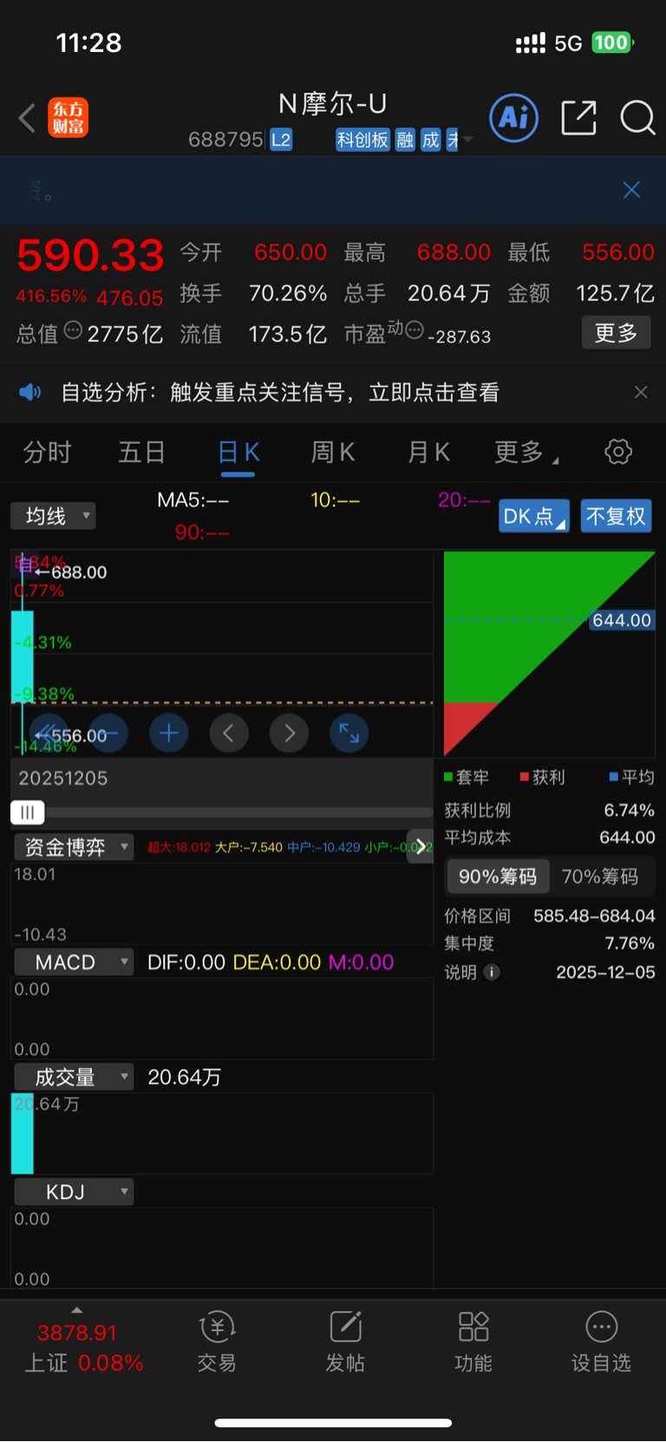Open 功能 functions icon
The height and width of the screenshot is (1442, 666).
click(473, 1341)
